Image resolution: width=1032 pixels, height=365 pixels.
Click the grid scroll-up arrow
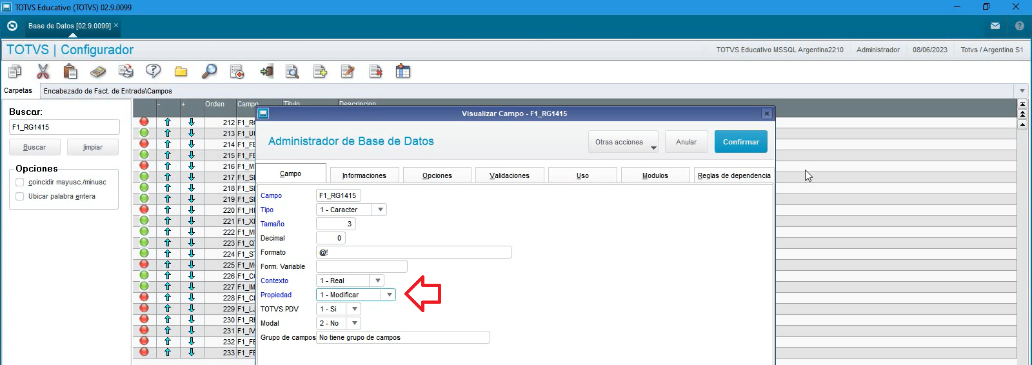1022,124
